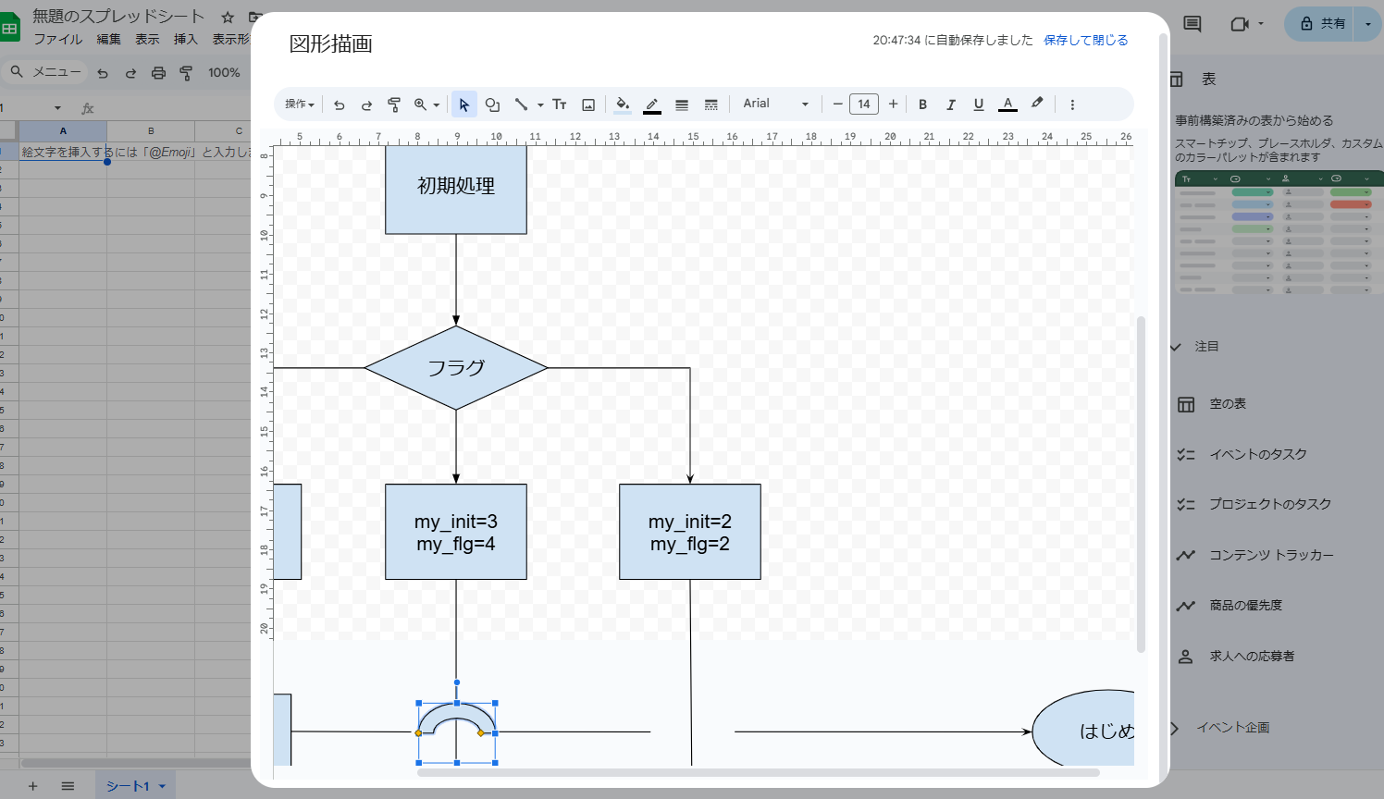Insert a text box with the Tt tool
Screen dimensions: 1384x799
(x=560, y=104)
